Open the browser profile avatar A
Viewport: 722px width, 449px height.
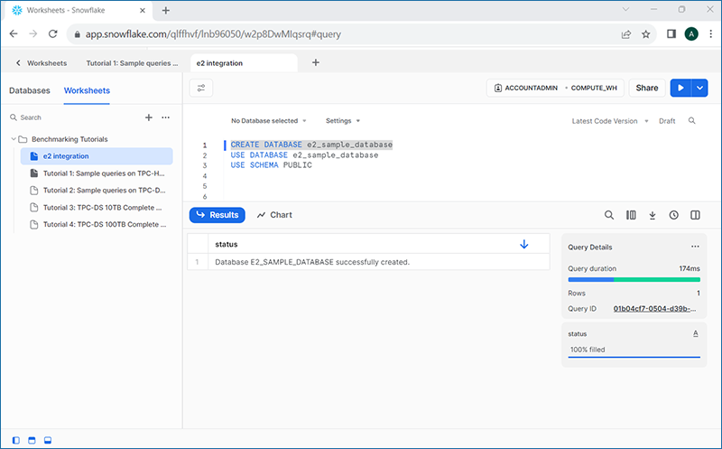[x=691, y=33]
